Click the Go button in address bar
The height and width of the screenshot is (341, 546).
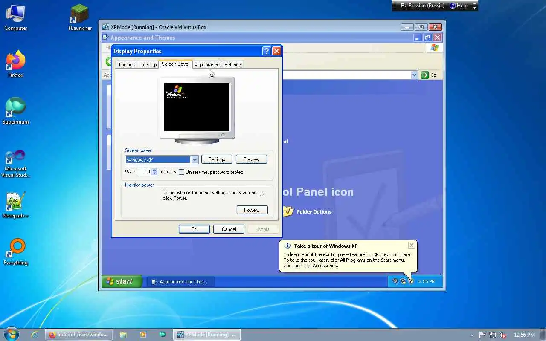[x=429, y=75]
